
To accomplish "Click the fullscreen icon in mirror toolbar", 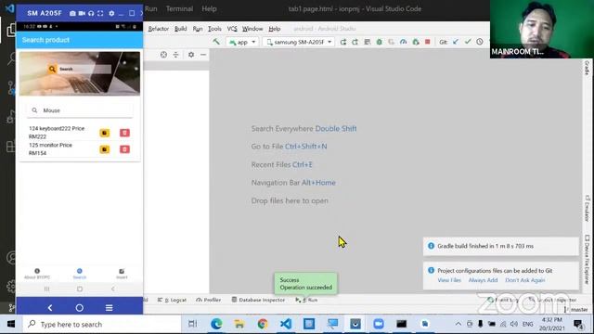I will (x=100, y=13).
